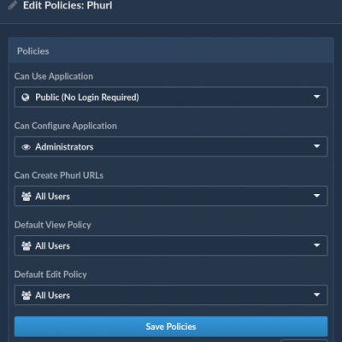The height and width of the screenshot is (342, 342).
Task: Click the Can Use Application label
Action: coord(54,76)
